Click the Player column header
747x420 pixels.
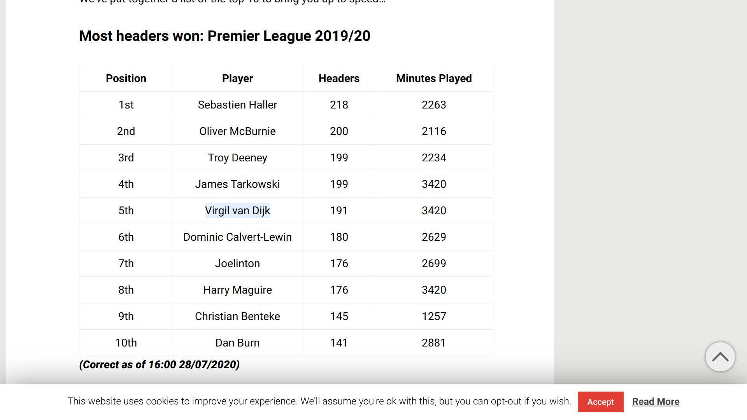237,79
